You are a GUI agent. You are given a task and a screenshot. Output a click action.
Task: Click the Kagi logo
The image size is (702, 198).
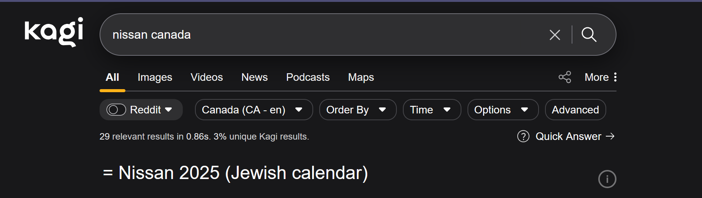[x=54, y=32]
